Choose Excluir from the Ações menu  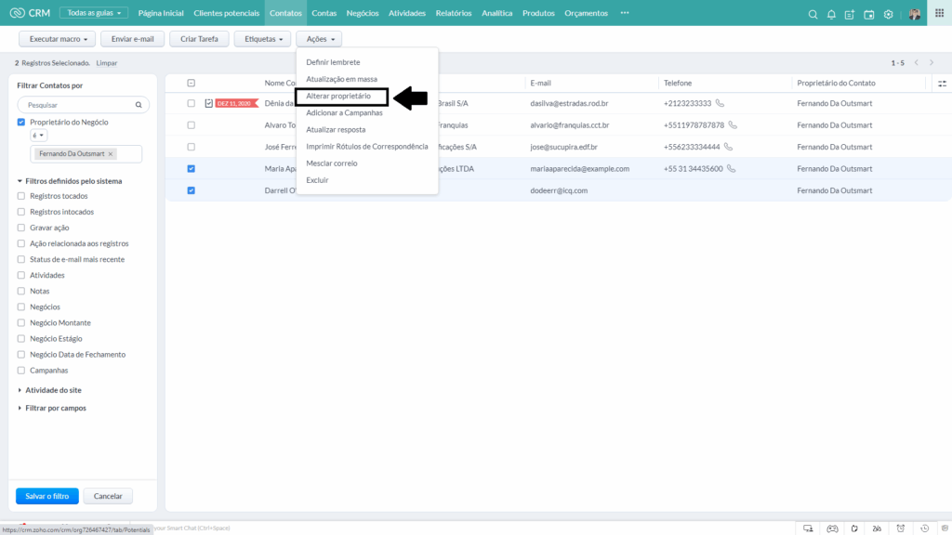317,180
